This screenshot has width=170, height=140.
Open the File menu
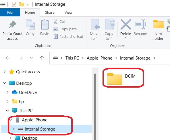[x=10, y=12]
